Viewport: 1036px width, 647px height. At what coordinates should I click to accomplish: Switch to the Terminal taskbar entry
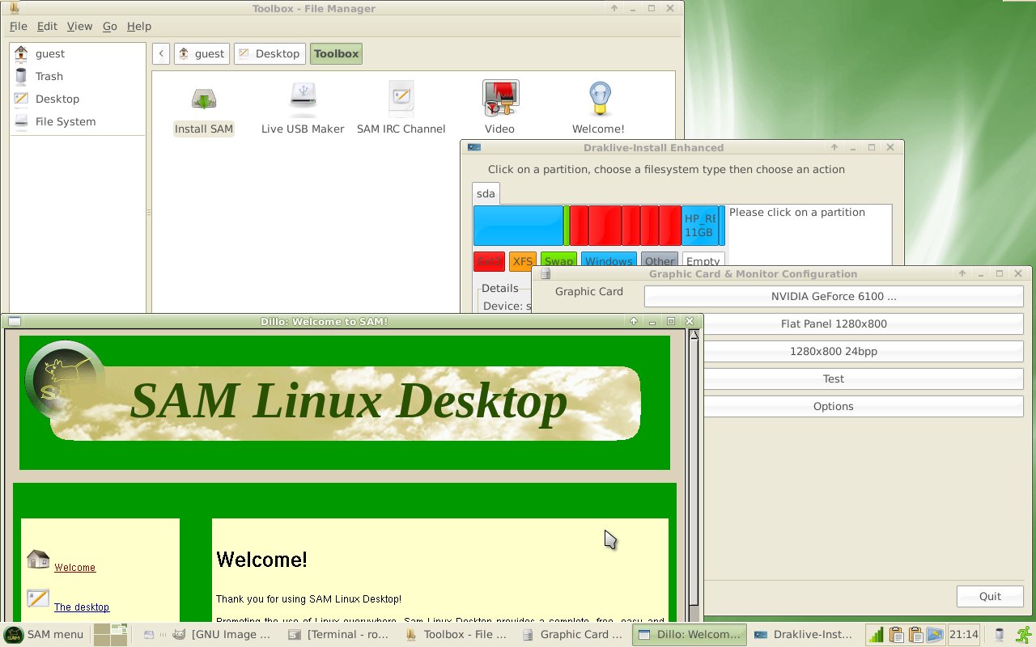[x=340, y=635]
